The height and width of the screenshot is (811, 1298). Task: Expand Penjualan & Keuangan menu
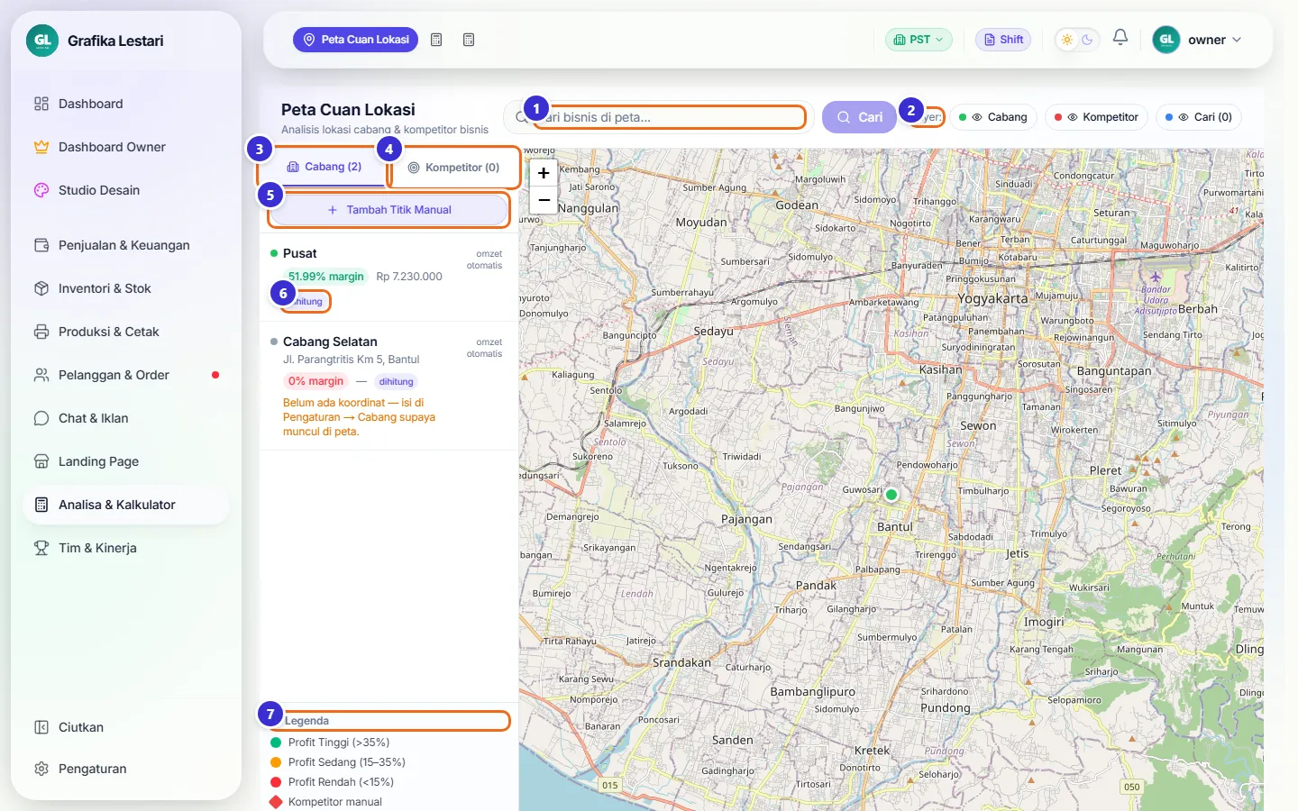(125, 245)
